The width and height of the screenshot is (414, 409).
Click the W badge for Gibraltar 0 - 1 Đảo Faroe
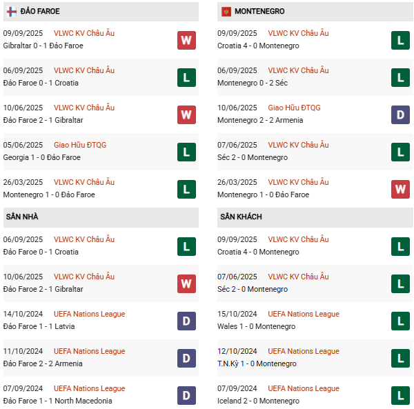(186, 40)
